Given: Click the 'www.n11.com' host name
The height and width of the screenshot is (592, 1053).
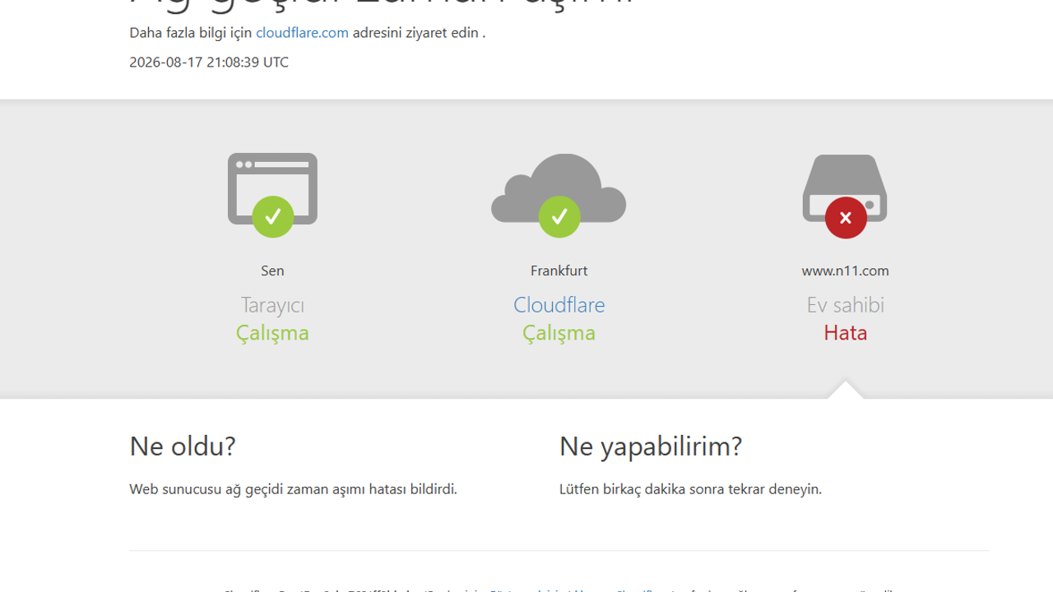Looking at the screenshot, I should coord(845,271).
